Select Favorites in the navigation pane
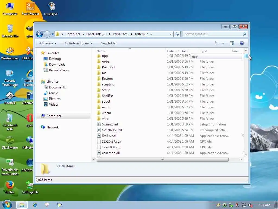Image resolution: width=278 pixels, height=209 pixels. pyautogui.click(x=53, y=53)
